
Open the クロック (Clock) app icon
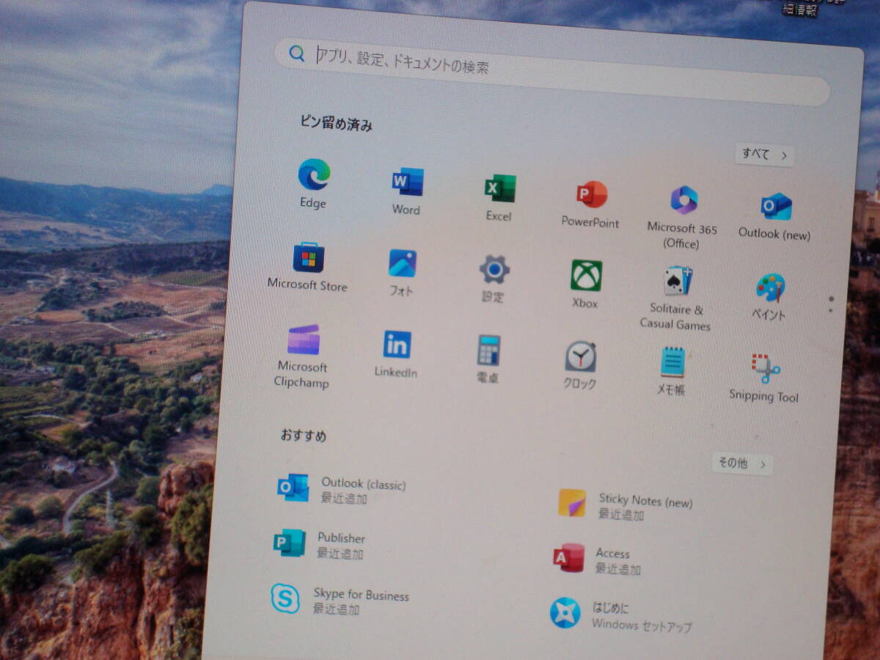pyautogui.click(x=580, y=357)
